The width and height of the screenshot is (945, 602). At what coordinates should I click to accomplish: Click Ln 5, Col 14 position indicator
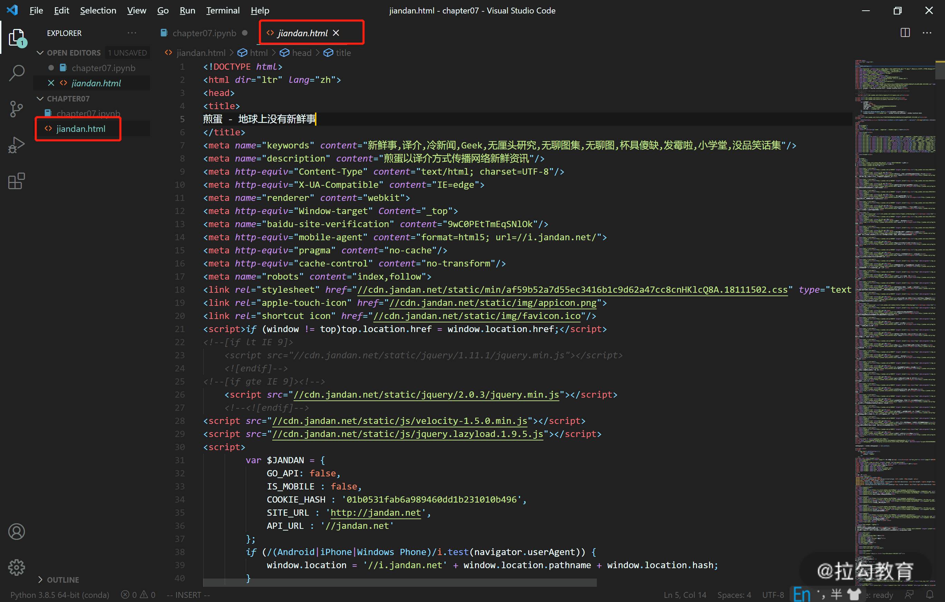coord(685,594)
